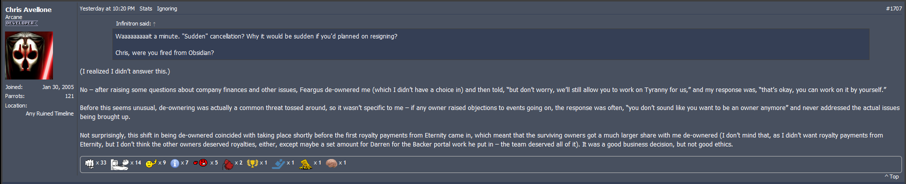Expand the quoted Infinitron message block
This screenshot has width=906, height=184.
pyautogui.click(x=491, y=44)
